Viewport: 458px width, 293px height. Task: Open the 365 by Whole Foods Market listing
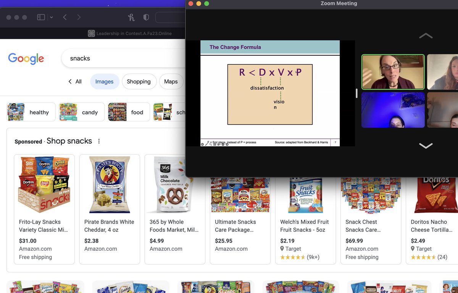(x=174, y=226)
